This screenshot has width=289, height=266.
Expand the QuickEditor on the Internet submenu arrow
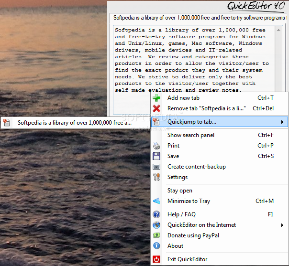[x=282, y=225]
